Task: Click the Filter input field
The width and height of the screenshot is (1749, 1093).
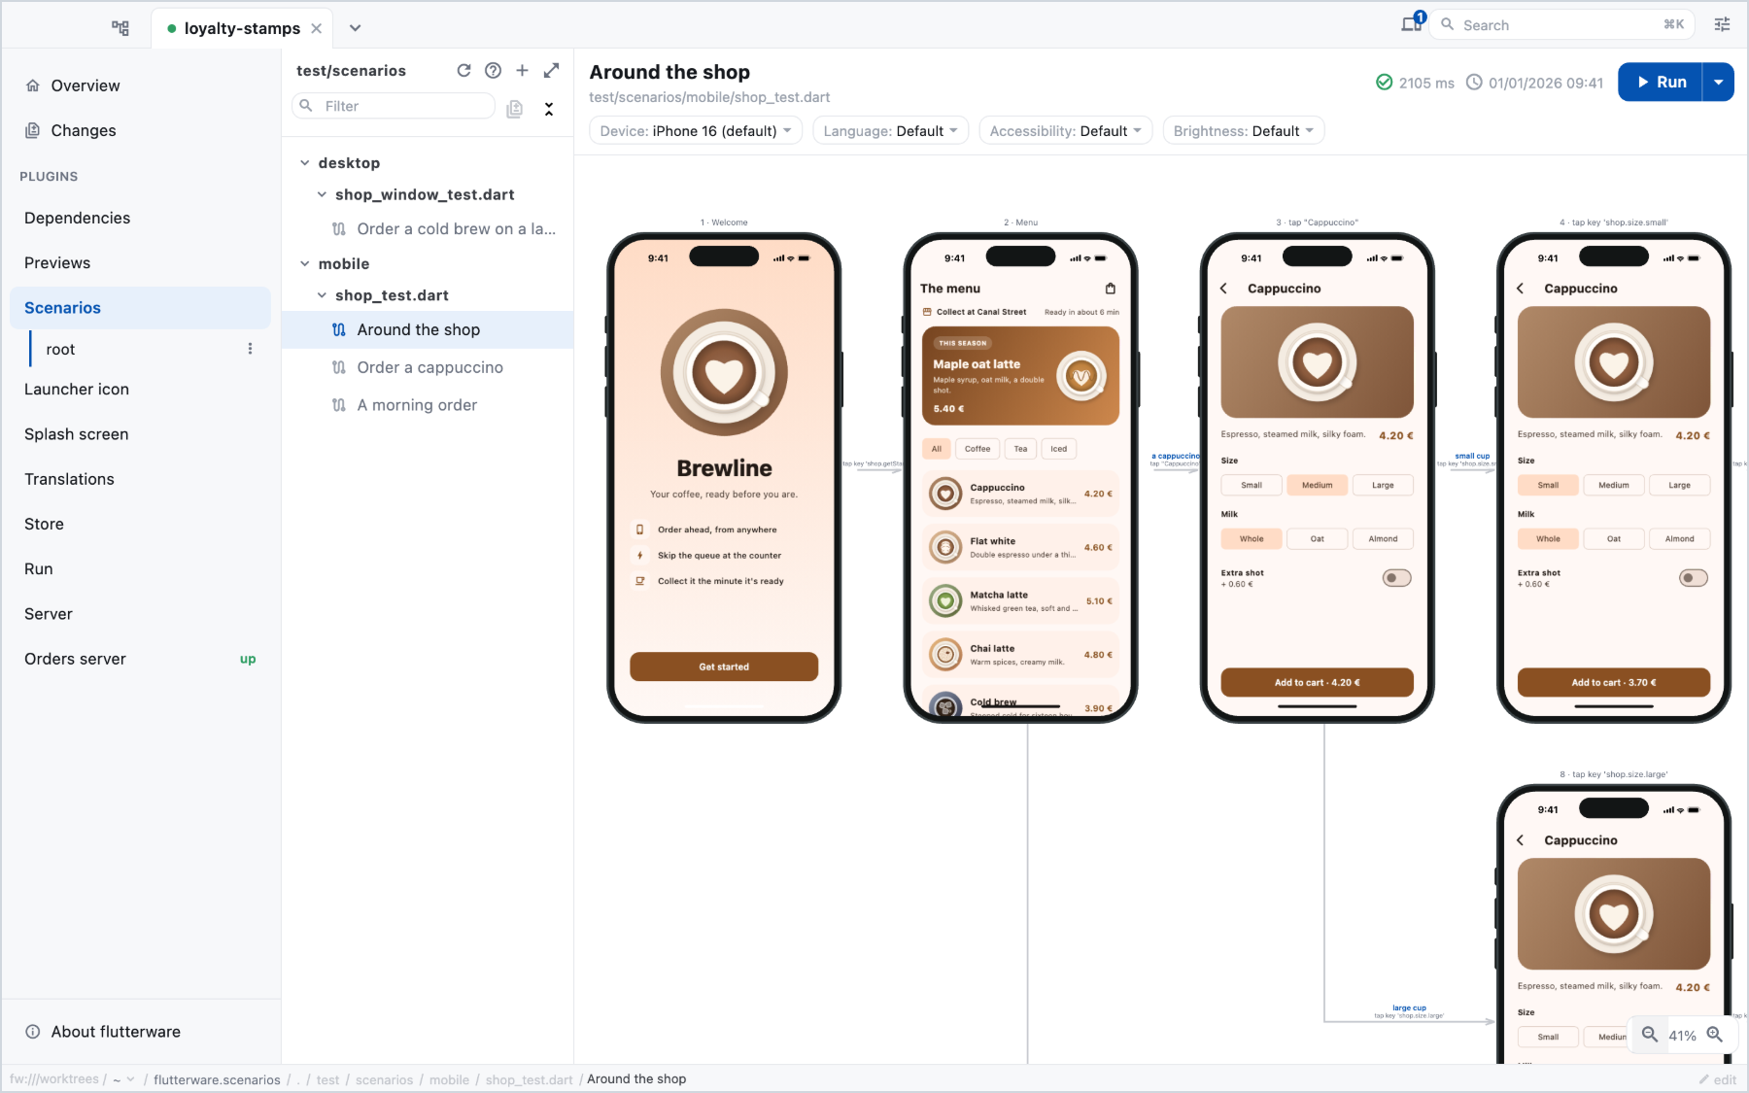Action: [x=394, y=106]
